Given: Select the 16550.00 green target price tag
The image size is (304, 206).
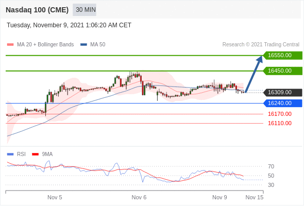Looking at the screenshot, I should click(x=283, y=56).
